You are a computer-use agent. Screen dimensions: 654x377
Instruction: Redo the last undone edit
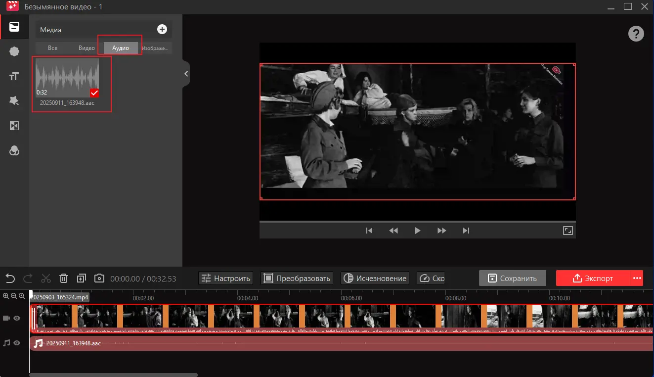pos(28,278)
